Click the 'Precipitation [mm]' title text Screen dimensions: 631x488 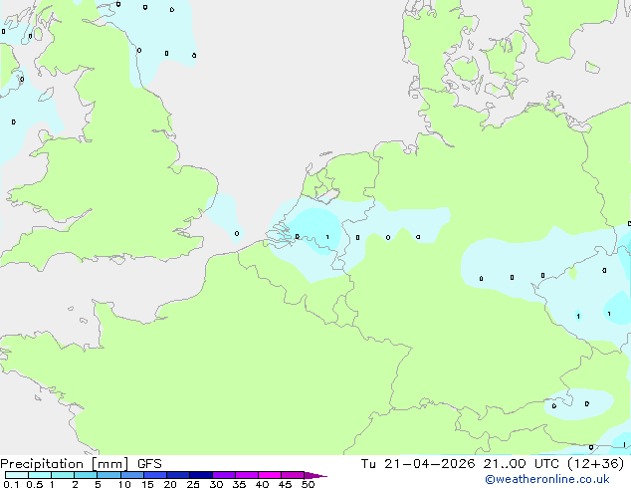[64, 464]
